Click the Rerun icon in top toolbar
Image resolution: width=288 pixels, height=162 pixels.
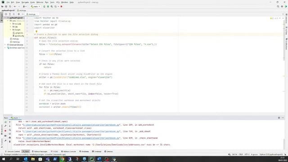pos(44,6)
